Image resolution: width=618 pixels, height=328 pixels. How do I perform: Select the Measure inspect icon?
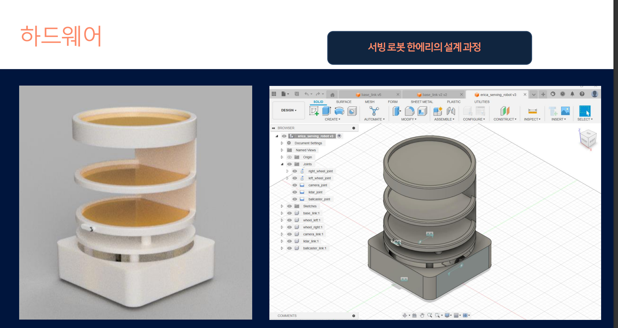[x=533, y=111]
